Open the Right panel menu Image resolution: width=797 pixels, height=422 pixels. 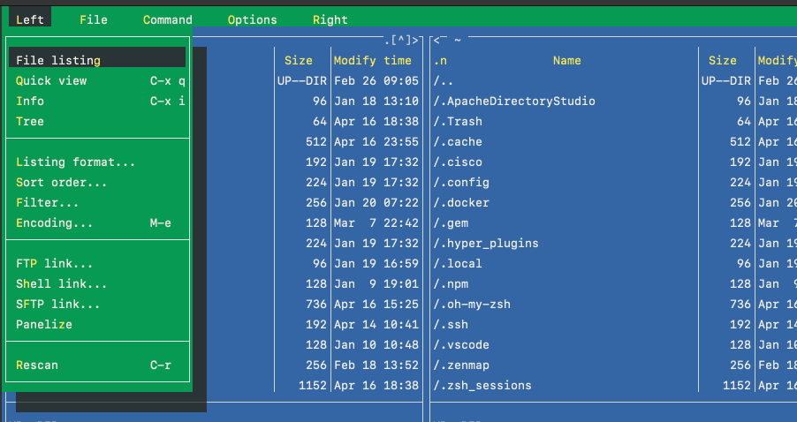tap(330, 19)
